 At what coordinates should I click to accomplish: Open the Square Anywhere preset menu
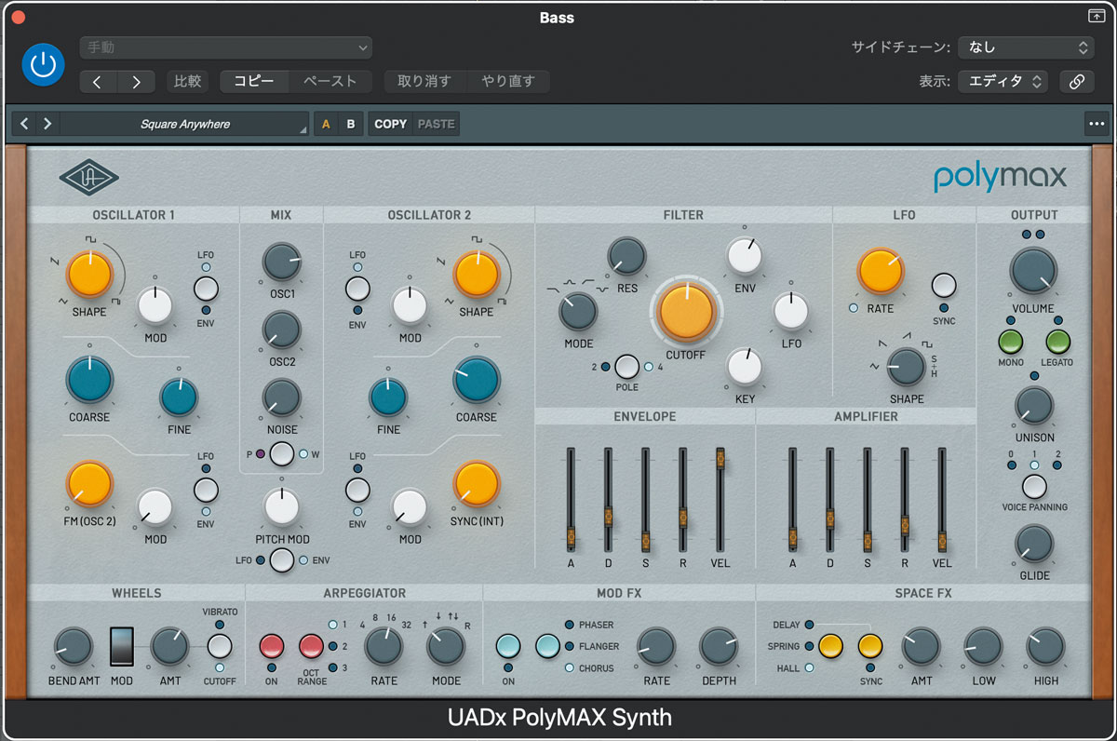tap(184, 124)
